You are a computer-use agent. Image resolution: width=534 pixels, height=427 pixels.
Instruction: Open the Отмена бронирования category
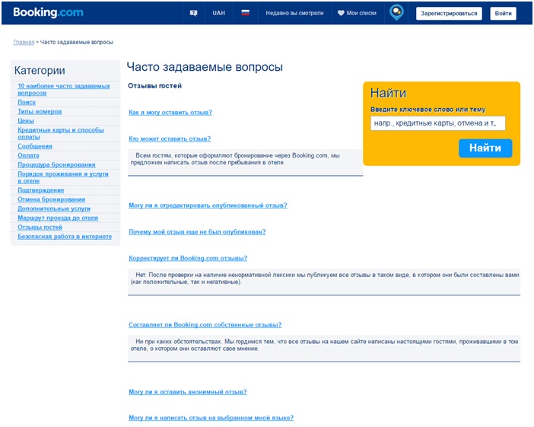click(52, 199)
